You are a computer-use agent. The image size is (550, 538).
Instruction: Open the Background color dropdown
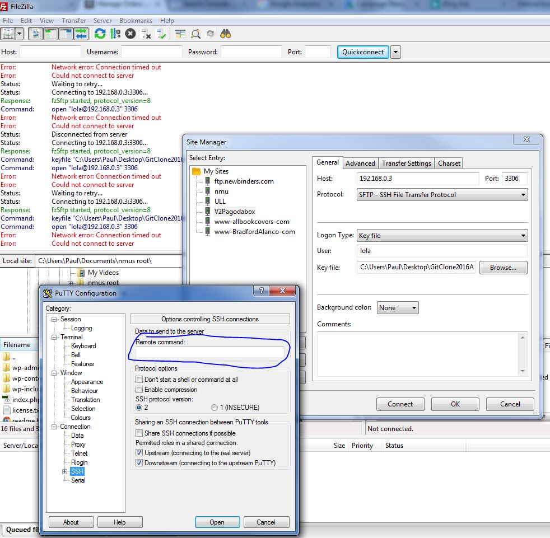coord(398,307)
